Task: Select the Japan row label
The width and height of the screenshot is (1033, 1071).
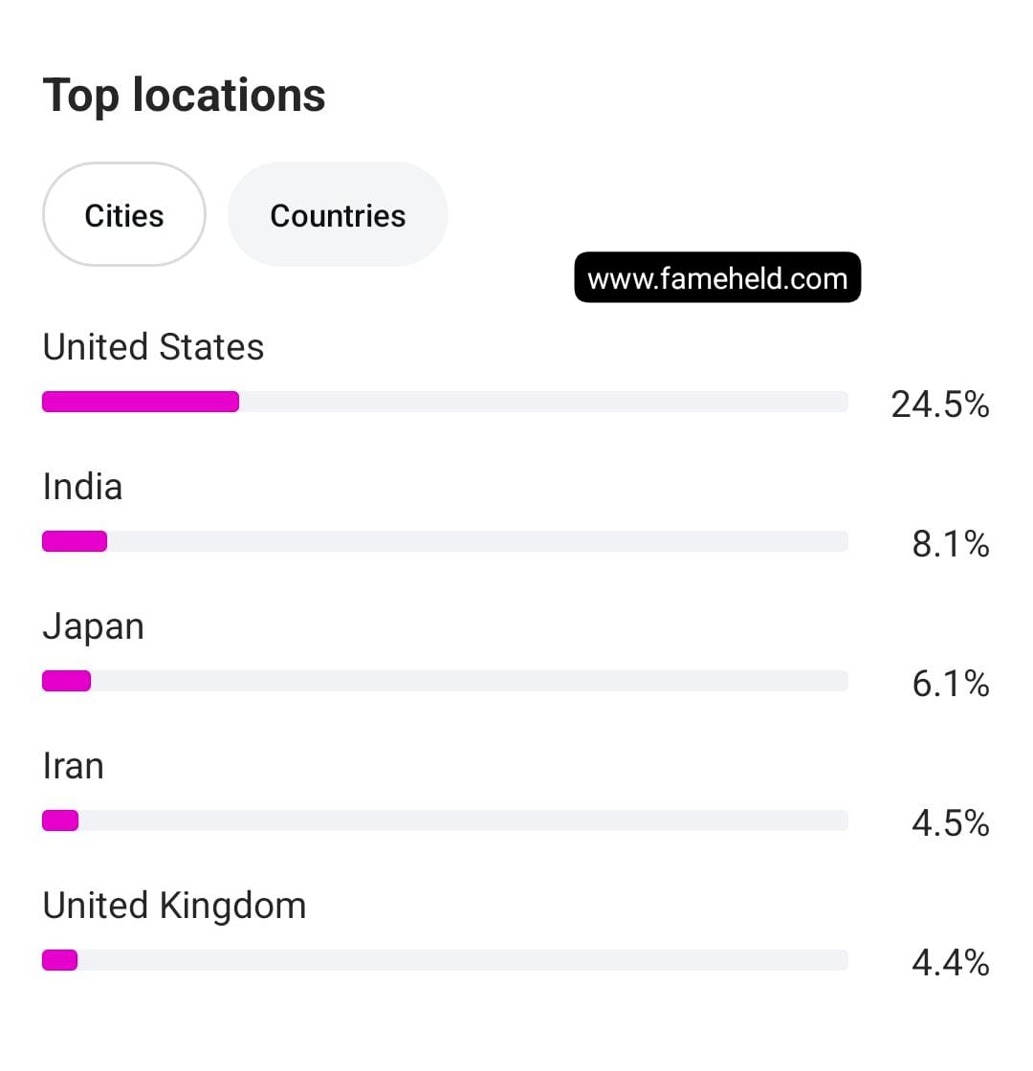Action: click(x=94, y=627)
